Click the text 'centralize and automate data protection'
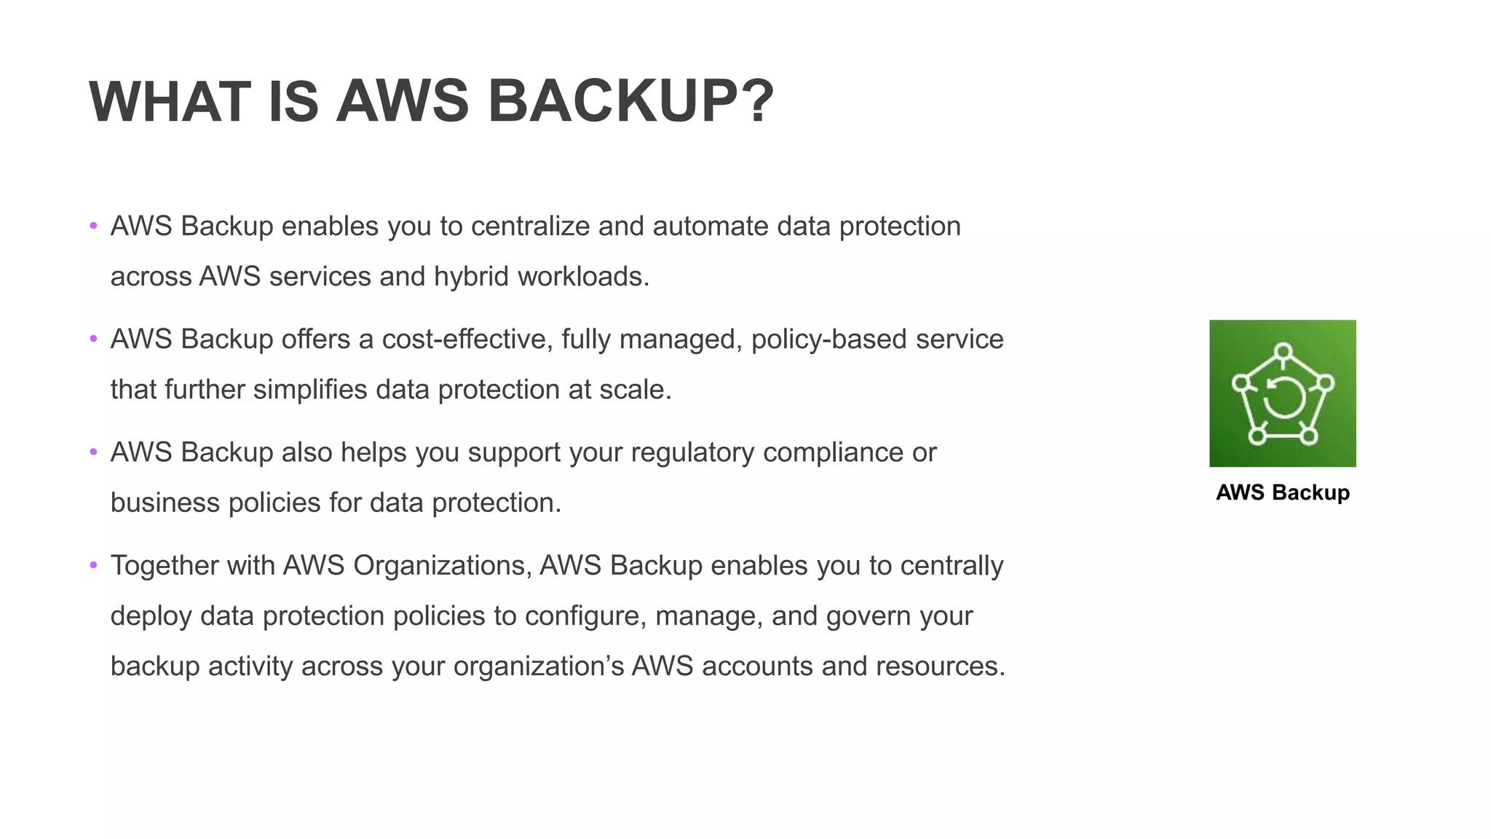1491x839 pixels. pyautogui.click(x=716, y=227)
